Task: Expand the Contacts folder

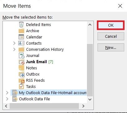Action: 14,43
